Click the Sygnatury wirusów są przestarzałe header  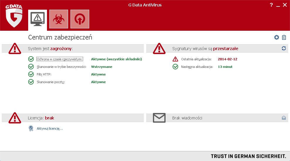[205, 49]
